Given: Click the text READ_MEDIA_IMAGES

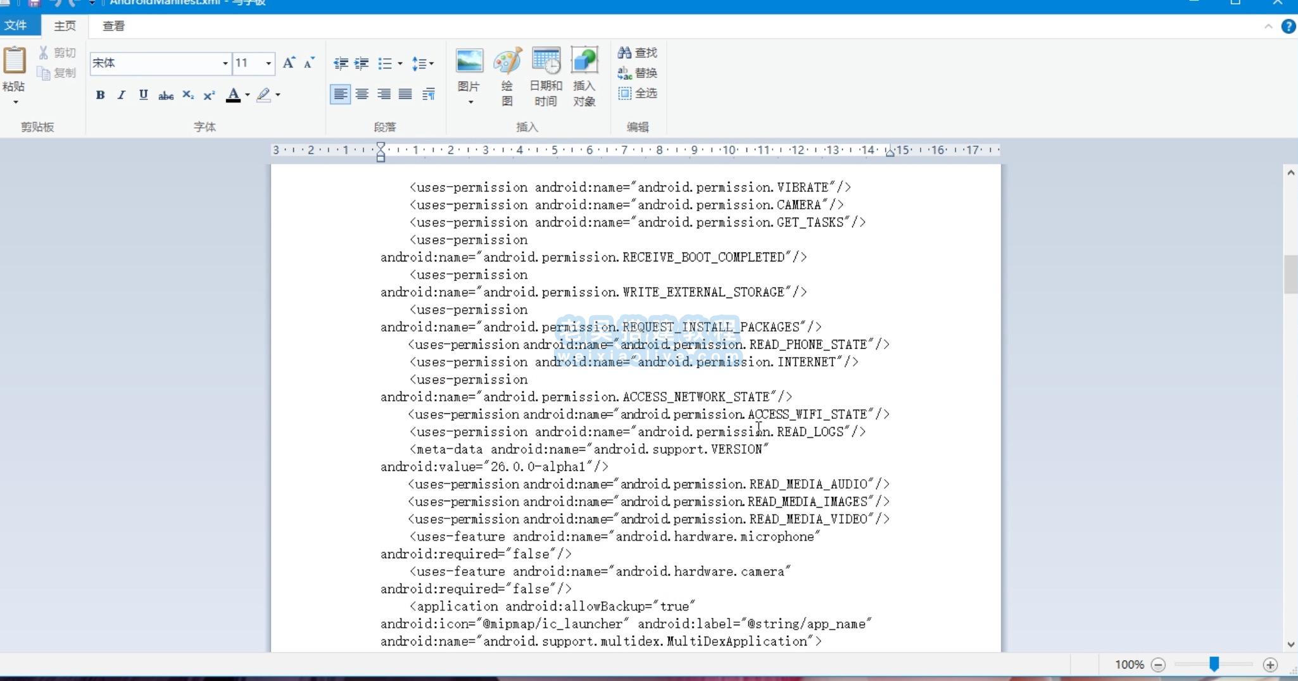Looking at the screenshot, I should (808, 502).
